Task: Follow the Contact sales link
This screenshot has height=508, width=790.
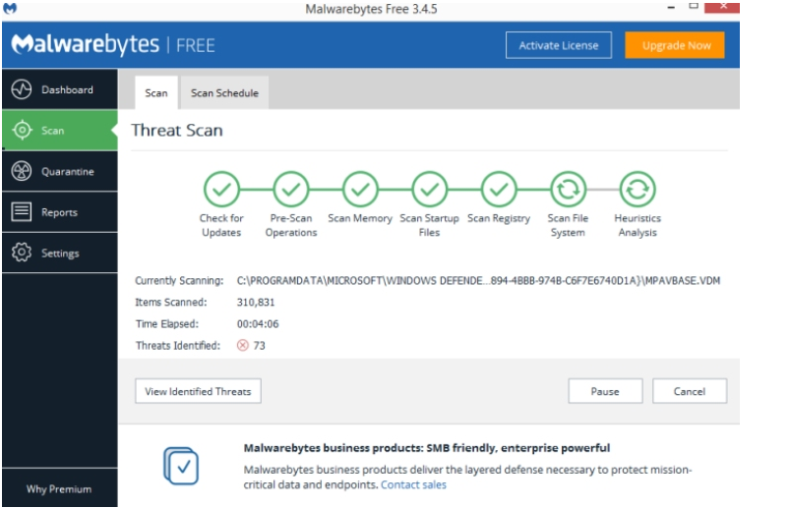Action: point(413,484)
